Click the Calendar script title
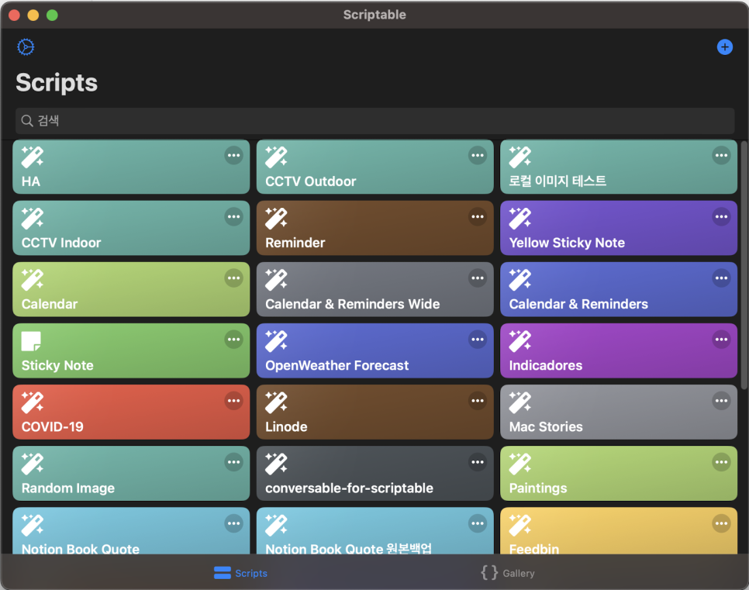Viewport: 749px width, 590px height. (50, 305)
